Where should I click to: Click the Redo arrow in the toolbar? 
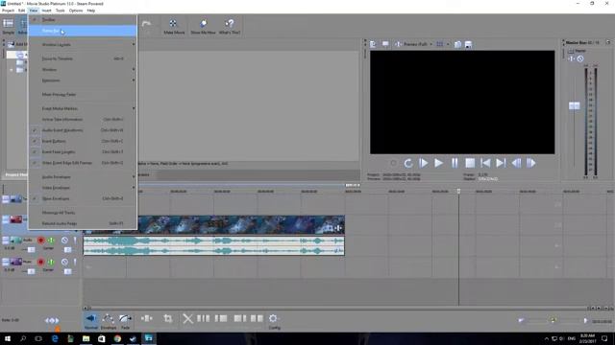coord(146,24)
